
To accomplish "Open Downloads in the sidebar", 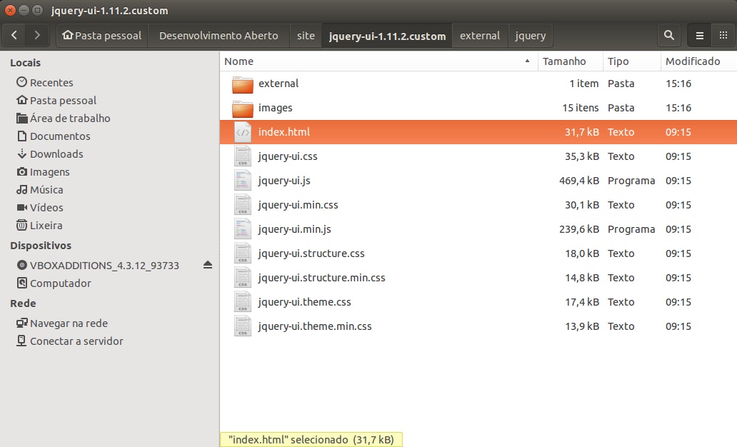I will click(56, 154).
